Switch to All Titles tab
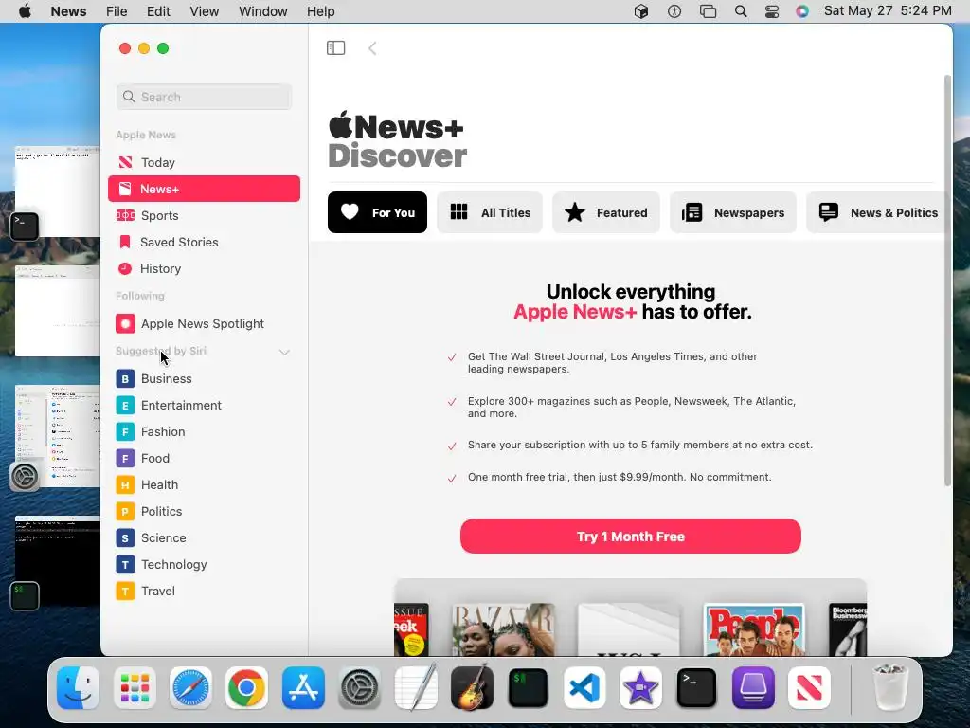The height and width of the screenshot is (728, 970). (x=490, y=212)
